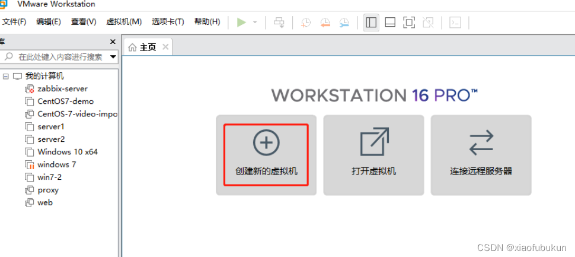Toggle the thumbnail bar view icon
Screen dimensions: 575x257
pyautogui.click(x=390, y=23)
